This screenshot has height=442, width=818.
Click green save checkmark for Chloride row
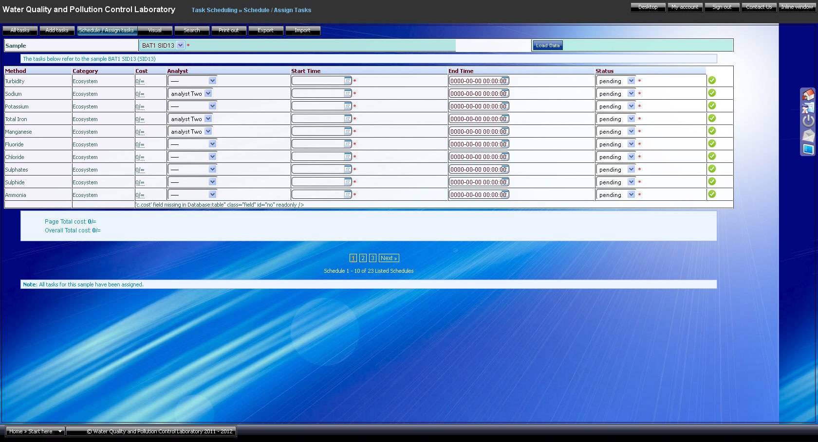click(x=712, y=156)
